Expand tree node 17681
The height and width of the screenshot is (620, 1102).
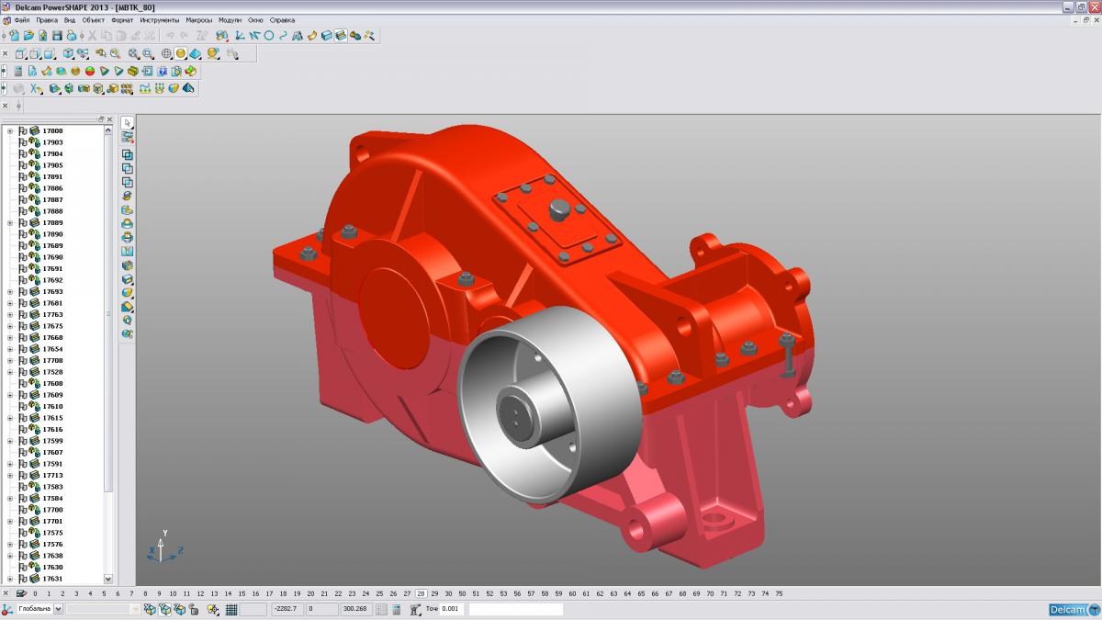point(10,303)
